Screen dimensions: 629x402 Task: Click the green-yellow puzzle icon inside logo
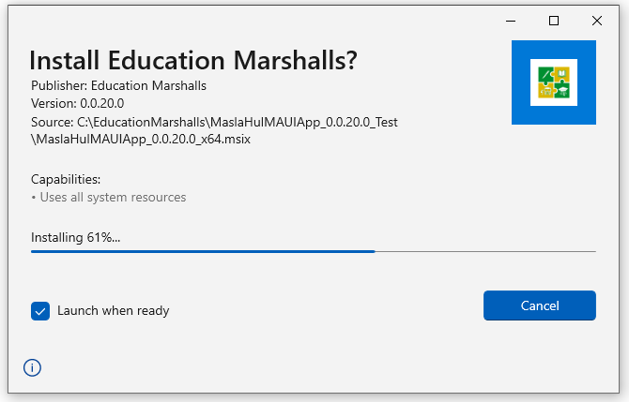(x=553, y=82)
